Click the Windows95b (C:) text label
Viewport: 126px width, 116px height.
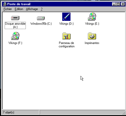[x=41, y=24]
